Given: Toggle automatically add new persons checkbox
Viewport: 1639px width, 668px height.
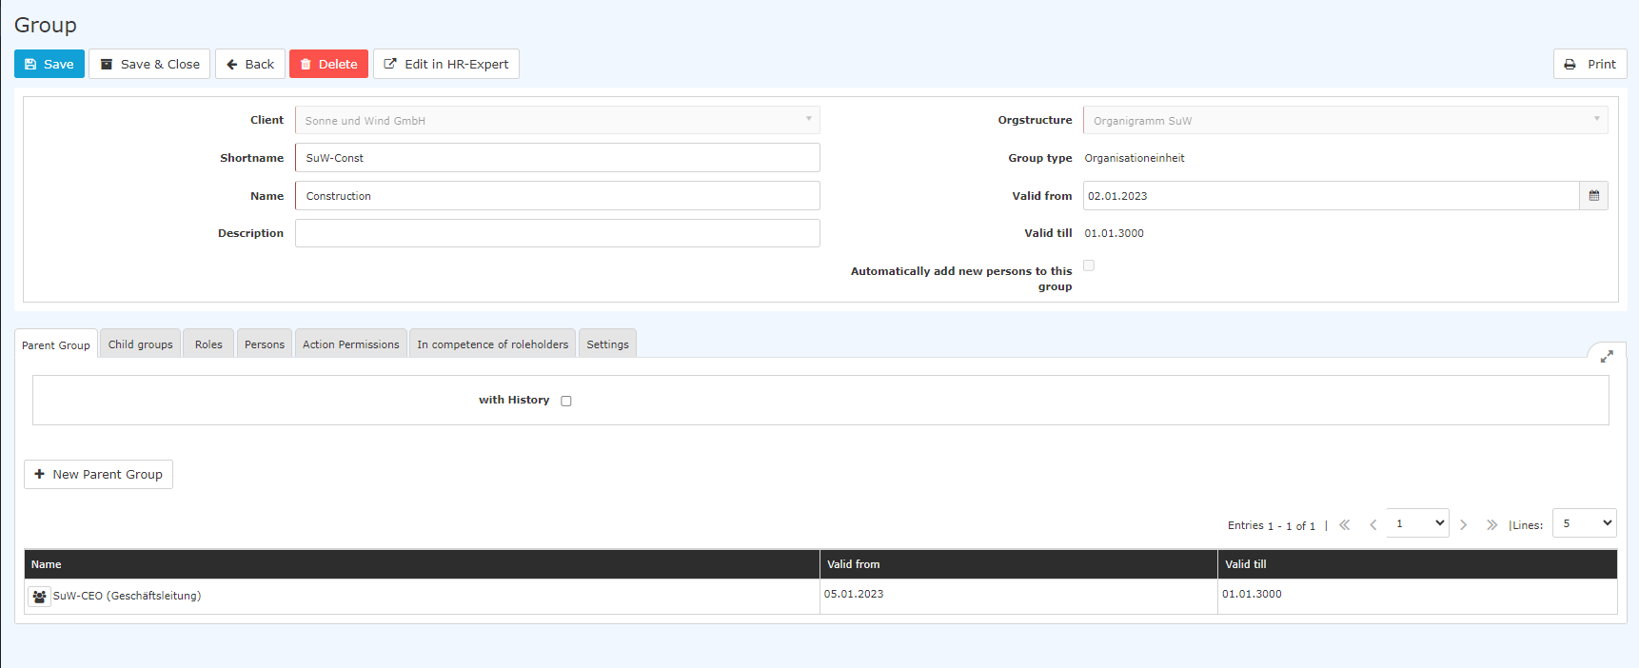Looking at the screenshot, I should (x=1089, y=265).
